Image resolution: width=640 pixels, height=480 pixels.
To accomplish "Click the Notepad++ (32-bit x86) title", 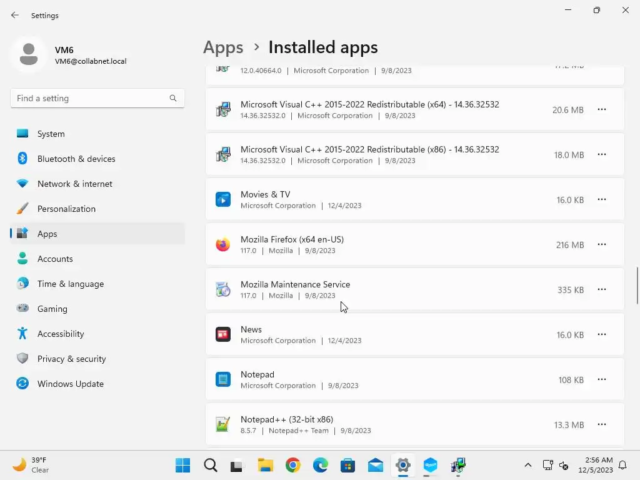I will (286, 419).
